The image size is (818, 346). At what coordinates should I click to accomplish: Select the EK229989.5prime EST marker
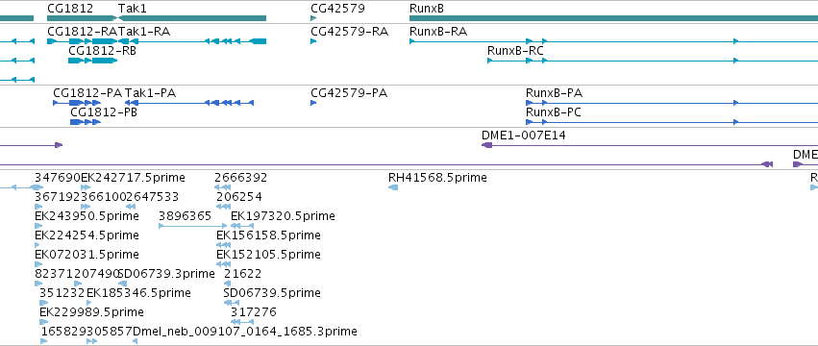point(44,322)
